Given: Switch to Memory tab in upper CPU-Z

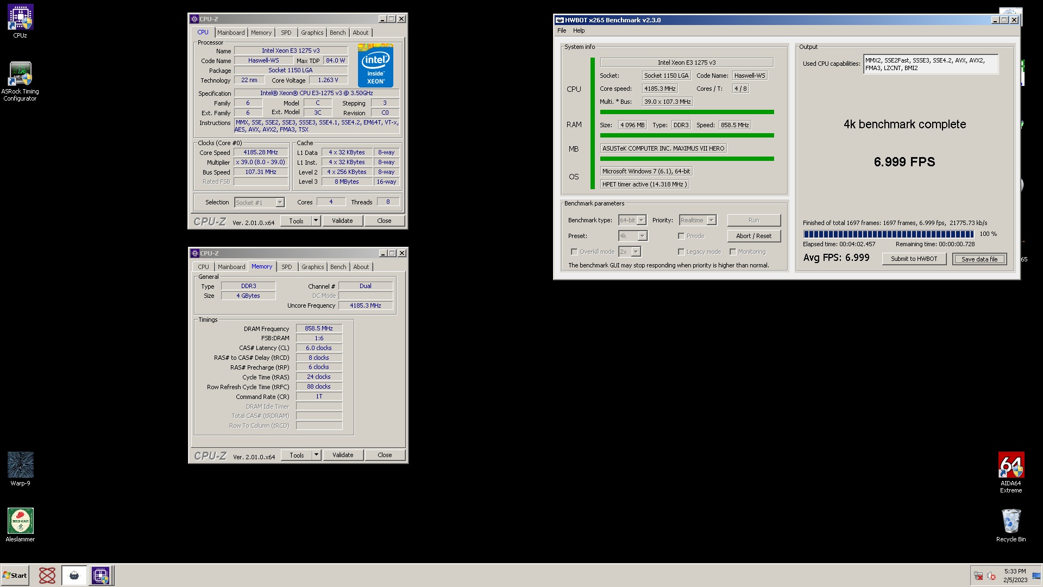Looking at the screenshot, I should coord(261,33).
